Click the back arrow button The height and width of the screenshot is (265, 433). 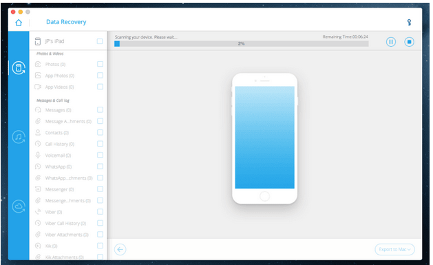point(120,250)
